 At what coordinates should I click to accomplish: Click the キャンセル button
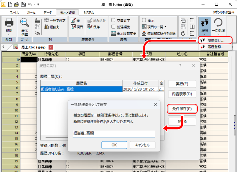click(142, 145)
